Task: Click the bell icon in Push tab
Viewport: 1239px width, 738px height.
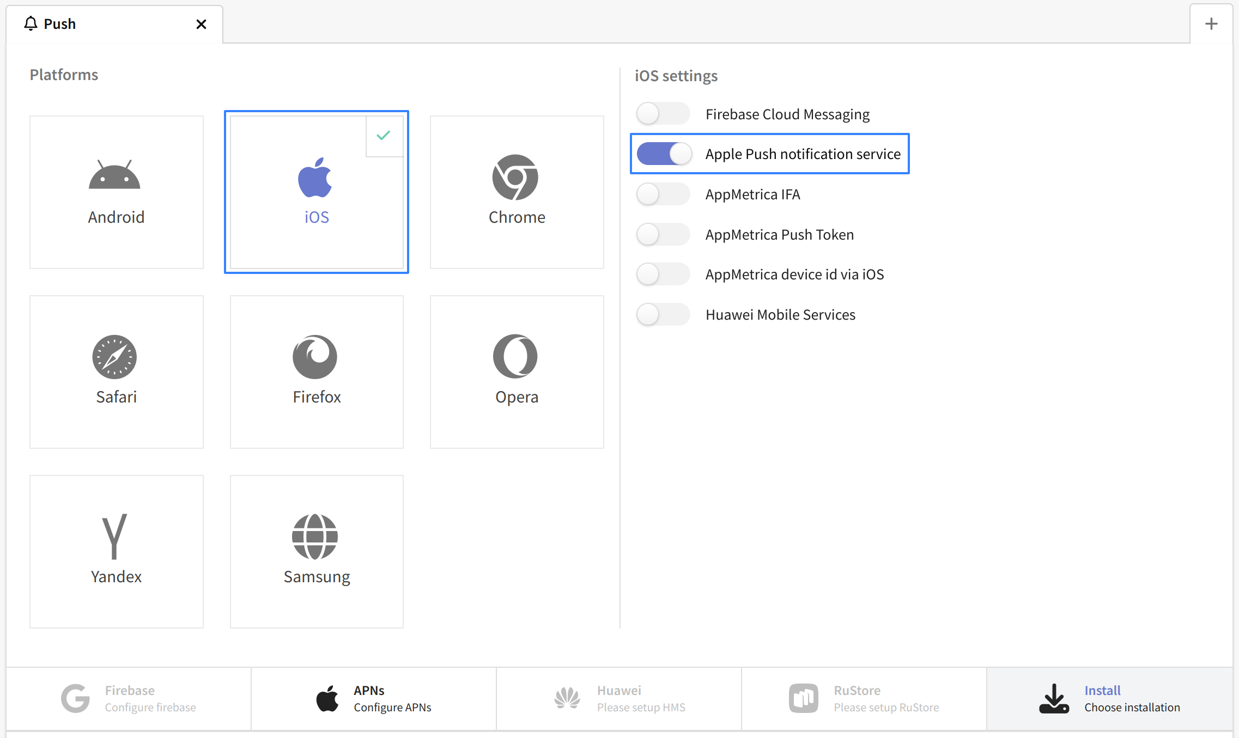Action: coord(31,23)
